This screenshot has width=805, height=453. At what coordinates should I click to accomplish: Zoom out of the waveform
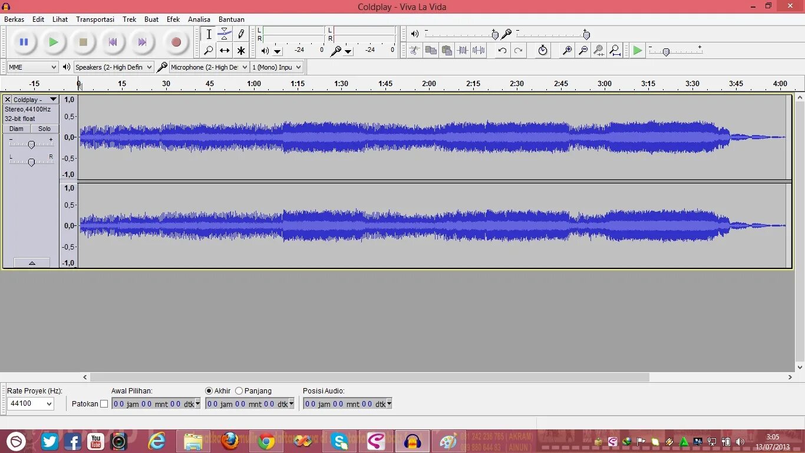pos(583,50)
